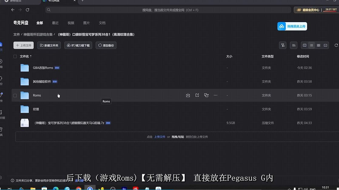
Task: Refresh the file list with the refresh icon
Action: click(x=336, y=45)
